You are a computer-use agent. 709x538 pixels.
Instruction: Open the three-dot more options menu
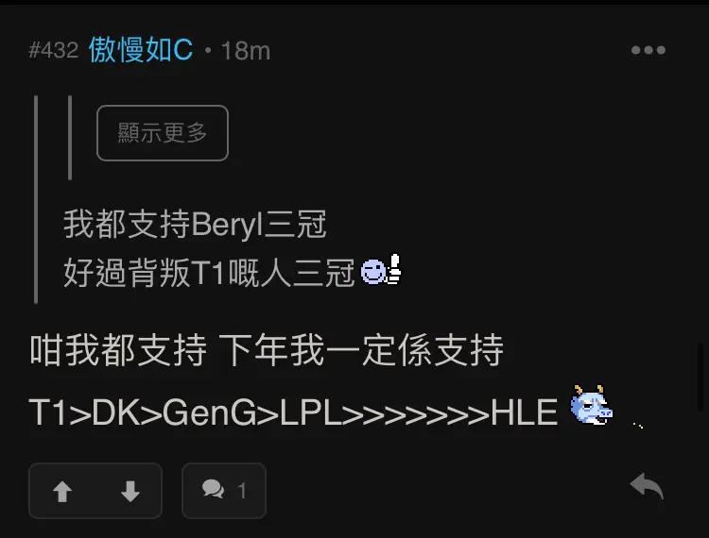point(648,50)
